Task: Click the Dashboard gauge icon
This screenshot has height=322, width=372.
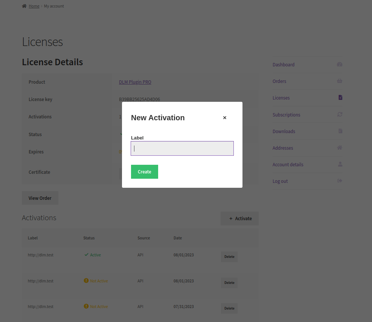Action: coord(340,64)
